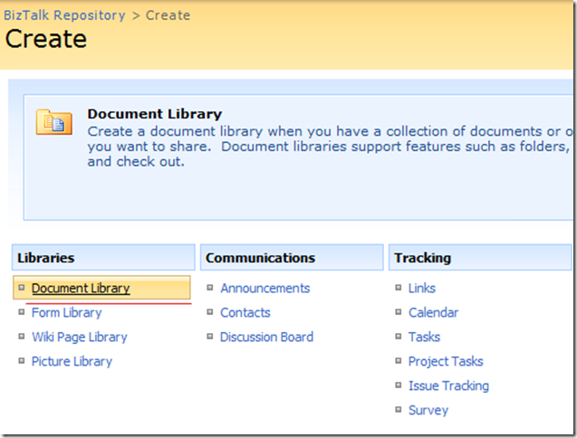Open the BizTalk Repository breadcrumb link
577x438 pixels.
click(x=64, y=15)
